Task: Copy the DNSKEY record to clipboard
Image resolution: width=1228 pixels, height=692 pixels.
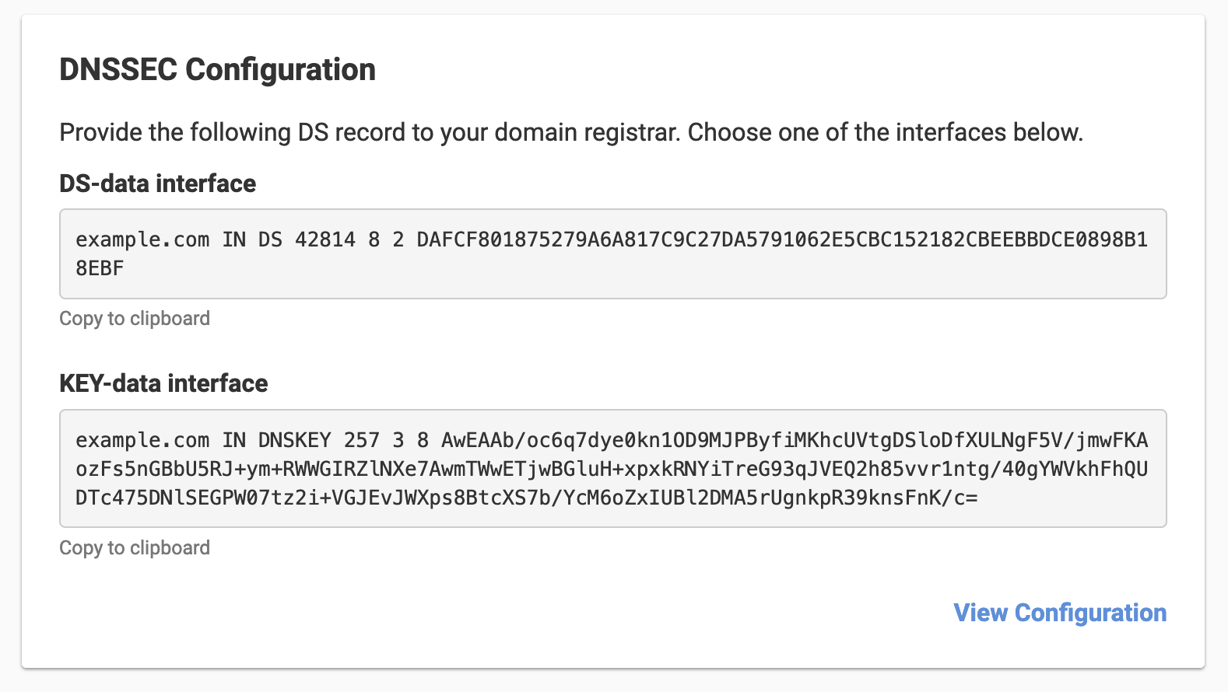Action: pyautogui.click(x=135, y=548)
